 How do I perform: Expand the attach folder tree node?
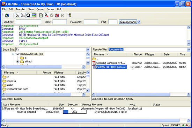click(x=17, y=61)
